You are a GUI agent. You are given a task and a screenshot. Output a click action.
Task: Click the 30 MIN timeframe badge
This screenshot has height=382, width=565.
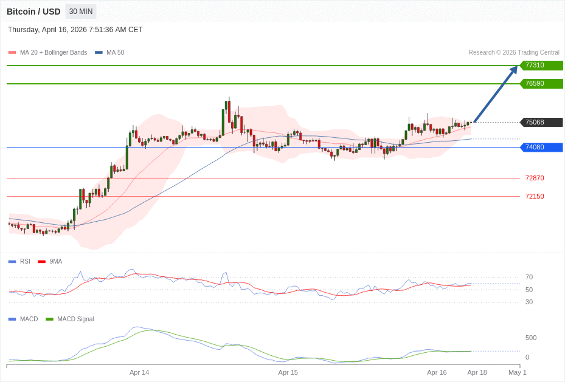[81, 12]
